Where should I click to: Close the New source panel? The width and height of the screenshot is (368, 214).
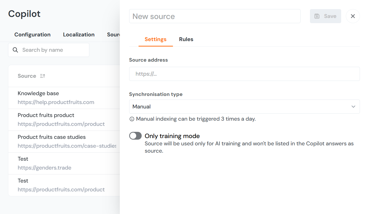353,16
